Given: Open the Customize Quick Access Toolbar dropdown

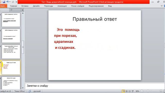Looking at the screenshot, I should (16, 2).
